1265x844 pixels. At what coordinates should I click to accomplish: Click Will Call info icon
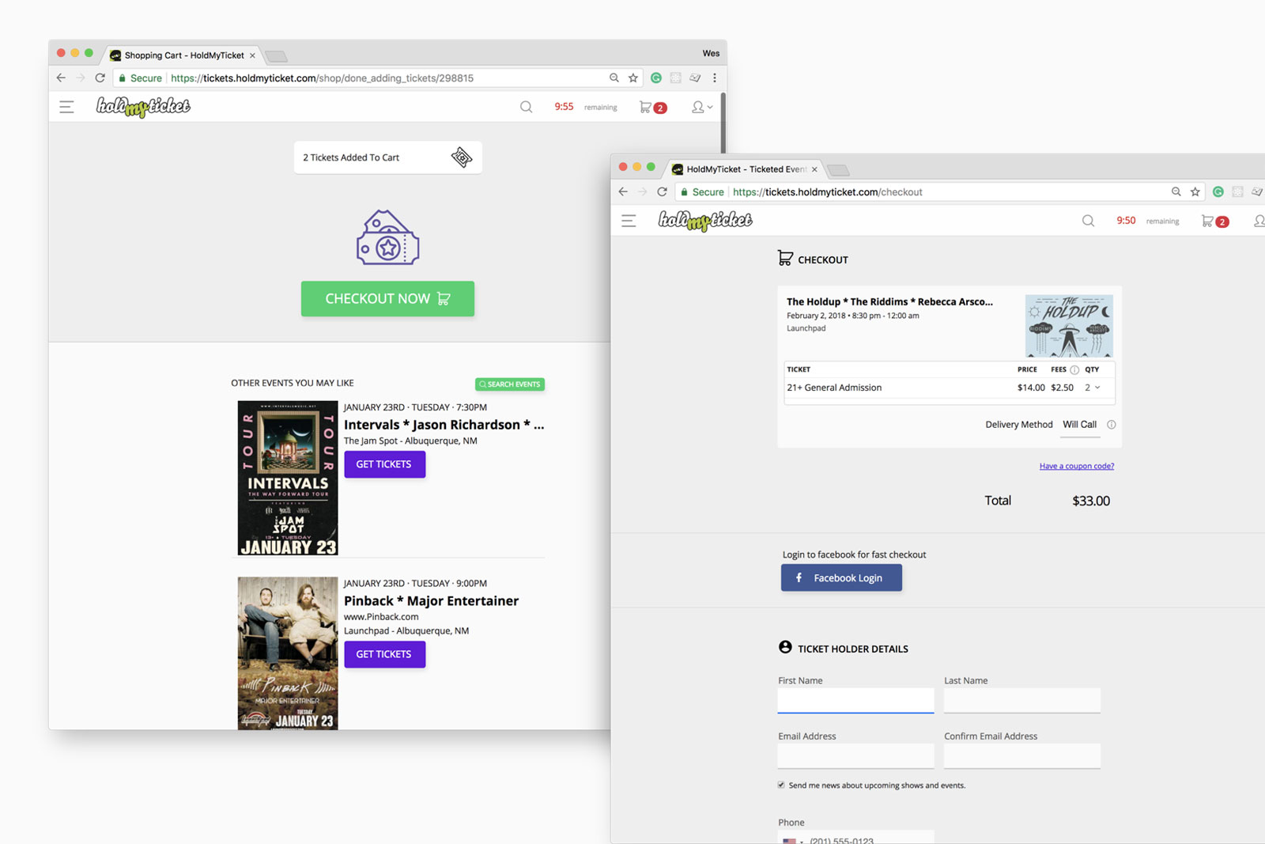coord(1112,425)
